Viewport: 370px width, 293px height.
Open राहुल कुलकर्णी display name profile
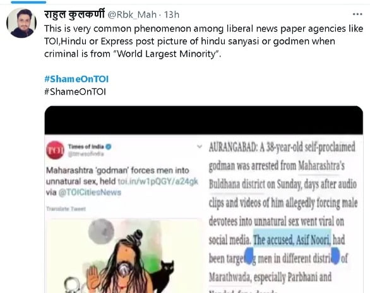75,15
